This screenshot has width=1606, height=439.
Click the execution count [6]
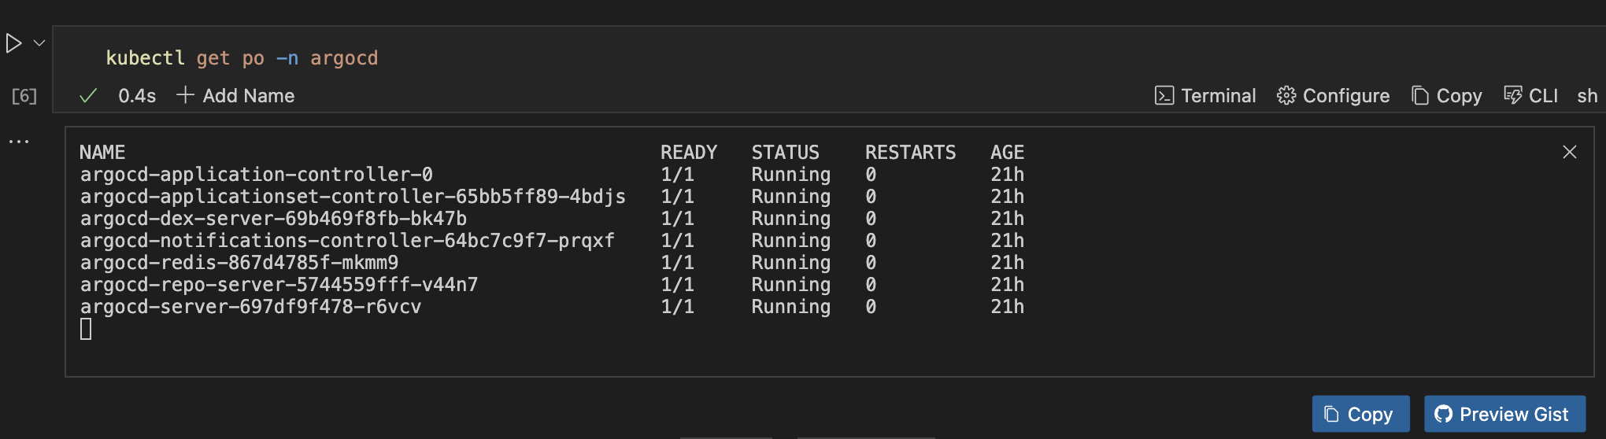point(24,96)
